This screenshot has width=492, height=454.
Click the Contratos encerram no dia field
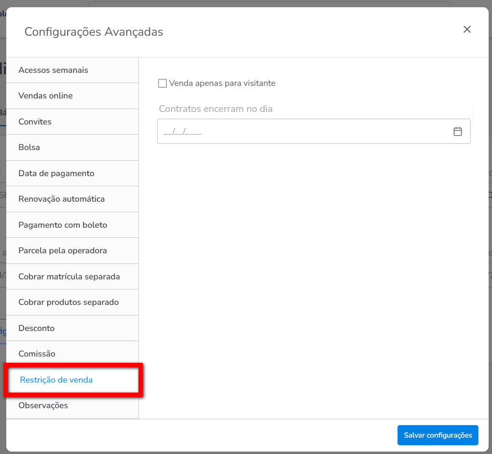(x=304, y=131)
